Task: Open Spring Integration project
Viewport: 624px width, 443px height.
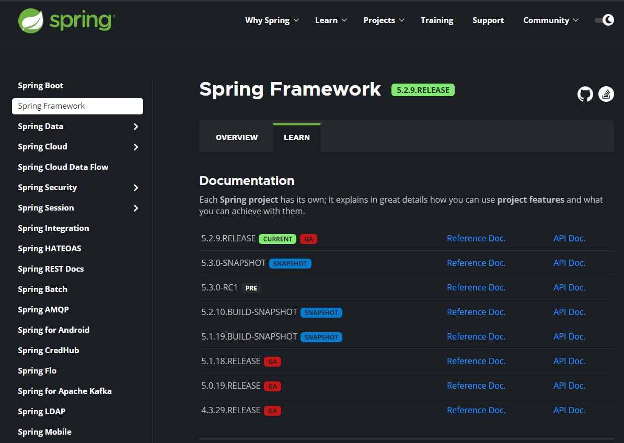Action: 53,228
